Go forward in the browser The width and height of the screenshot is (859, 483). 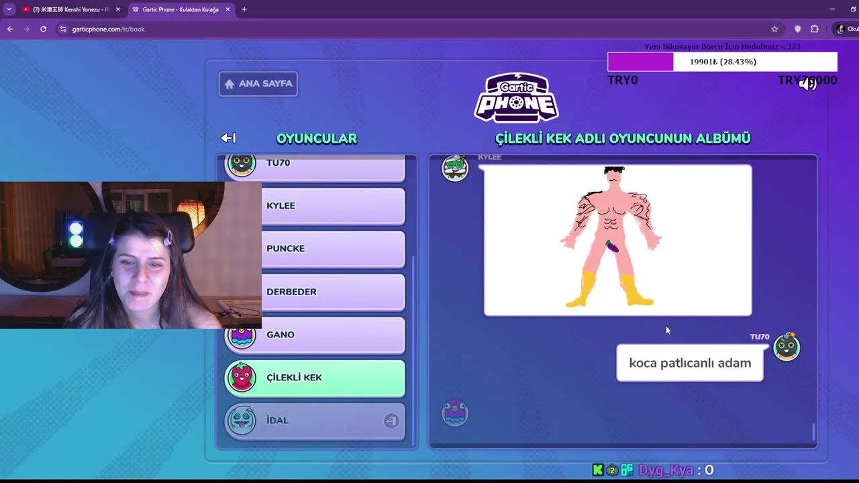click(x=27, y=29)
